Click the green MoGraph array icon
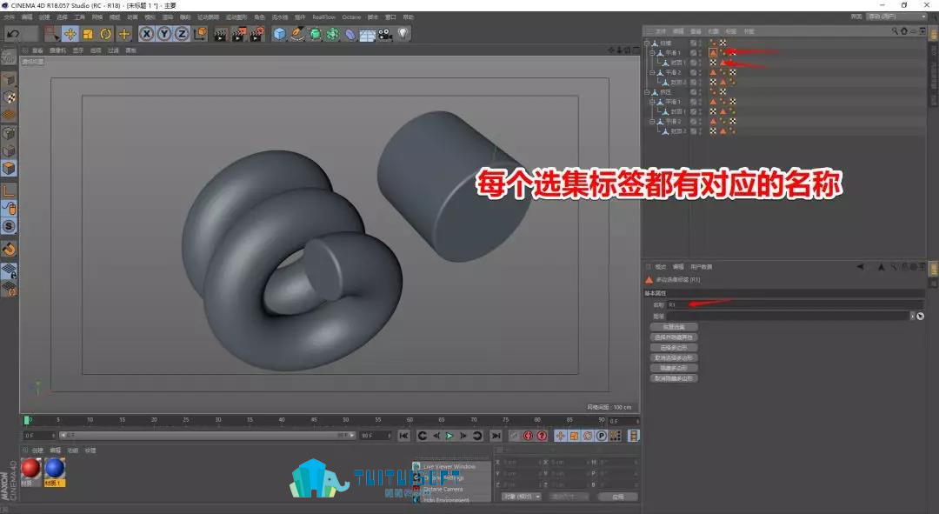The width and height of the screenshot is (939, 514). (x=333, y=34)
